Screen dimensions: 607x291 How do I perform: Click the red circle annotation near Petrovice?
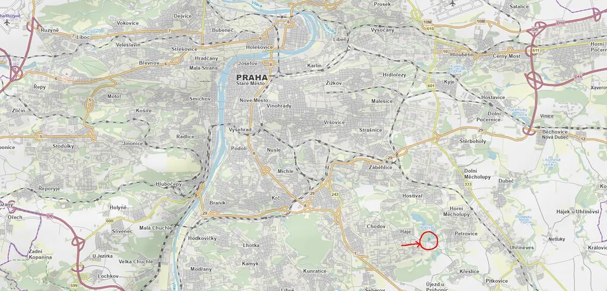[429, 241]
